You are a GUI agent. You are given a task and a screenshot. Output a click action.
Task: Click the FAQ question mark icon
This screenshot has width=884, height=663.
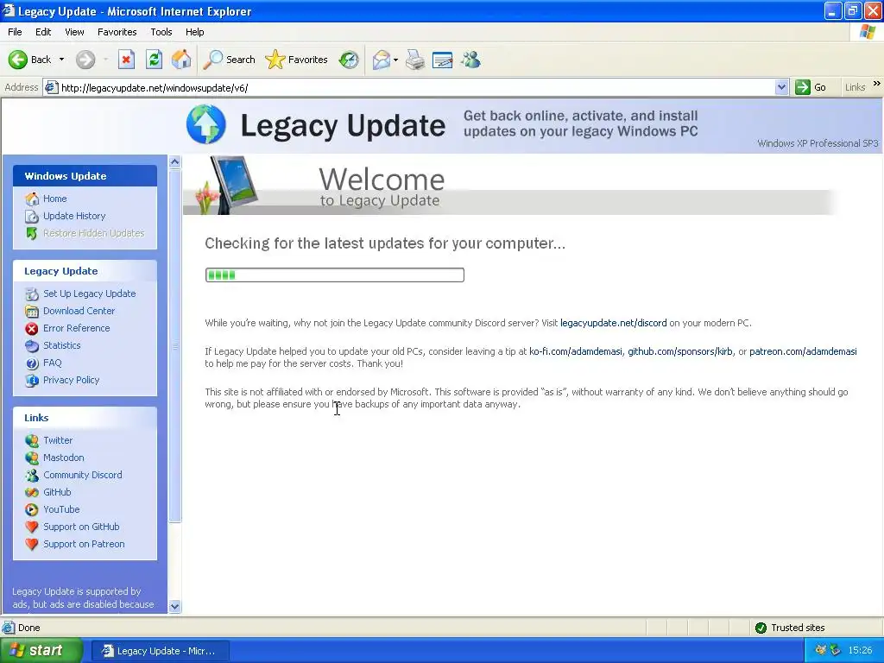point(32,363)
